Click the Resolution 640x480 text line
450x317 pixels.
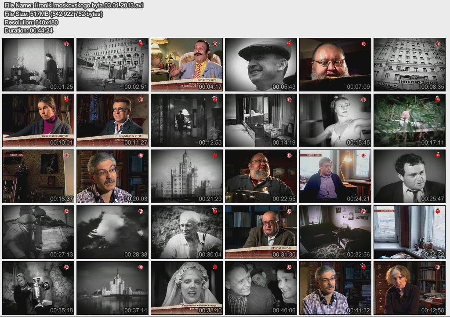tap(31, 22)
